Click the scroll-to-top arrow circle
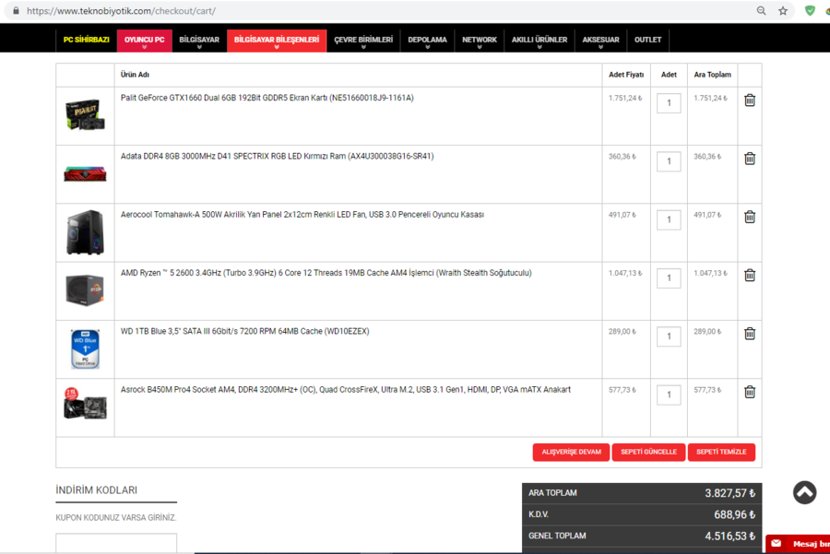The width and height of the screenshot is (830, 554). point(804,492)
